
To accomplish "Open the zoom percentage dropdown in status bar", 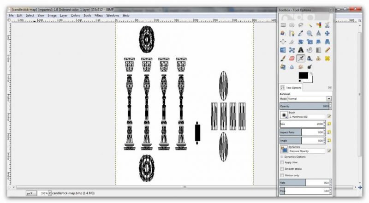I will [x=50, y=193].
